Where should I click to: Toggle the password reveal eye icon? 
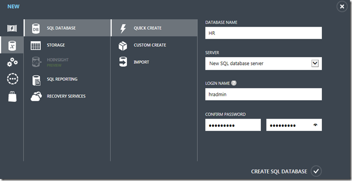tap(316, 125)
